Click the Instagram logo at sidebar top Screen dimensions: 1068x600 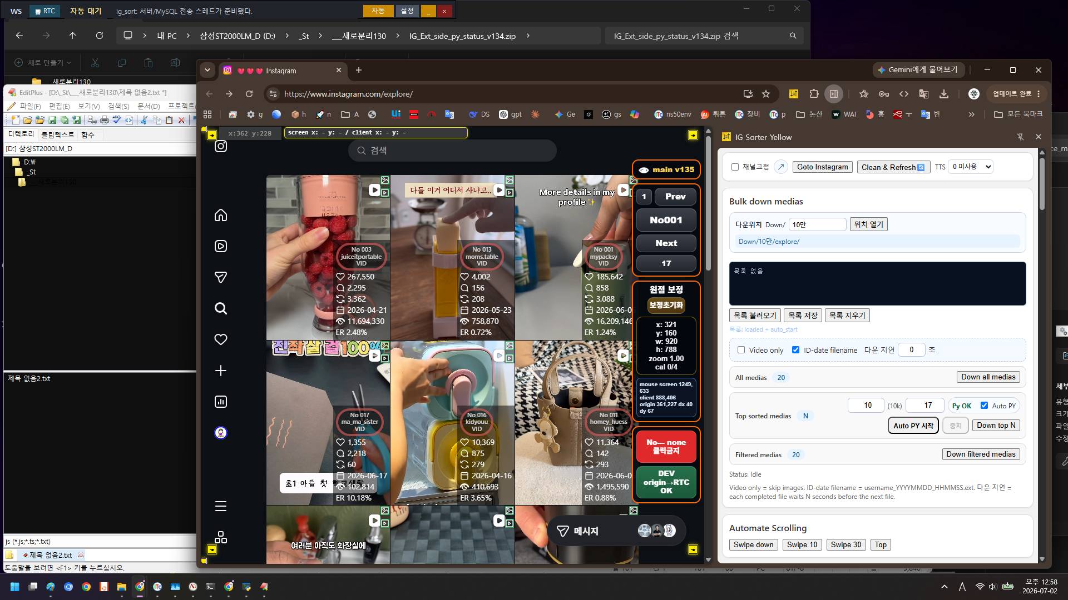pos(221,146)
